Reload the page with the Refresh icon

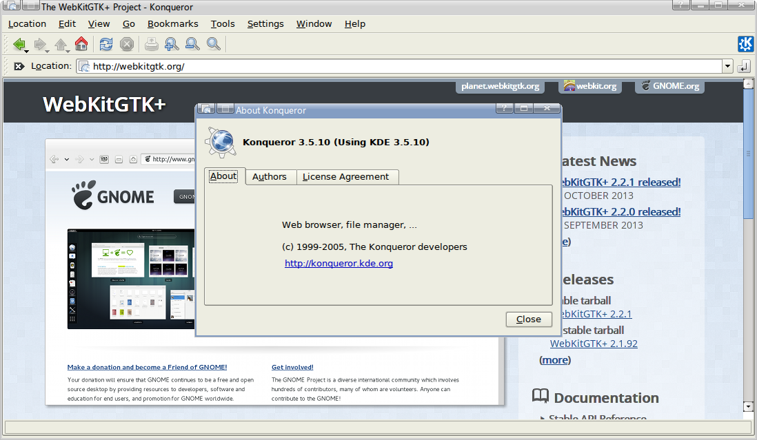[x=105, y=44]
